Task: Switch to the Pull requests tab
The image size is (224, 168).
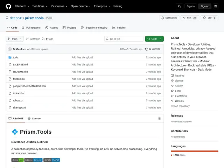Action: [x=31, y=28]
